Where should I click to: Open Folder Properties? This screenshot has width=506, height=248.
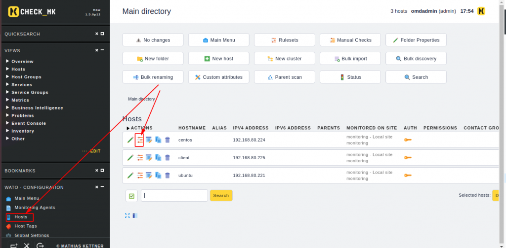coord(416,40)
